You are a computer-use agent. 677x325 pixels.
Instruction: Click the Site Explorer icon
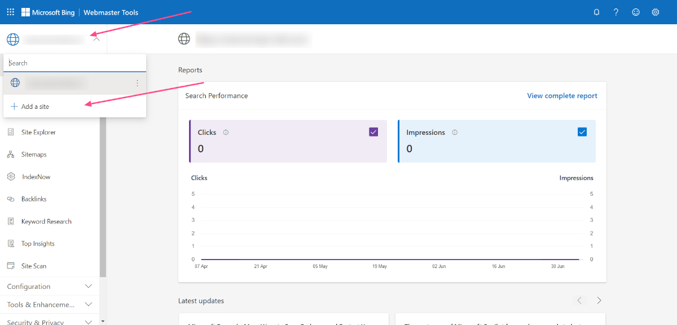click(x=11, y=132)
